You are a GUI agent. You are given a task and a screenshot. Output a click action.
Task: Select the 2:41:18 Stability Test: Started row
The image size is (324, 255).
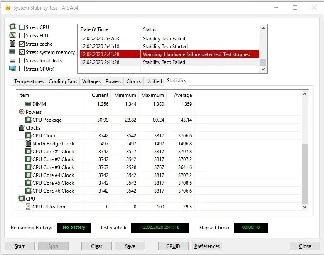click(x=169, y=46)
